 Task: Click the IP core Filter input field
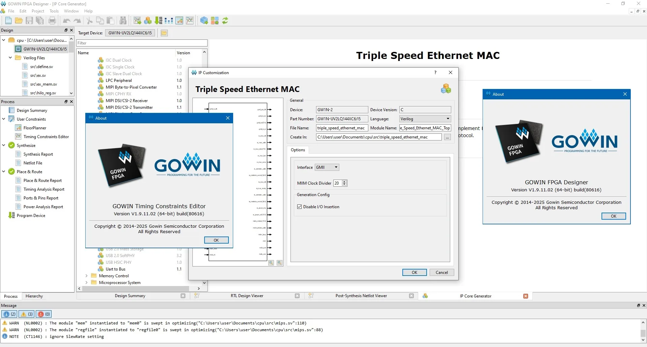(142, 43)
